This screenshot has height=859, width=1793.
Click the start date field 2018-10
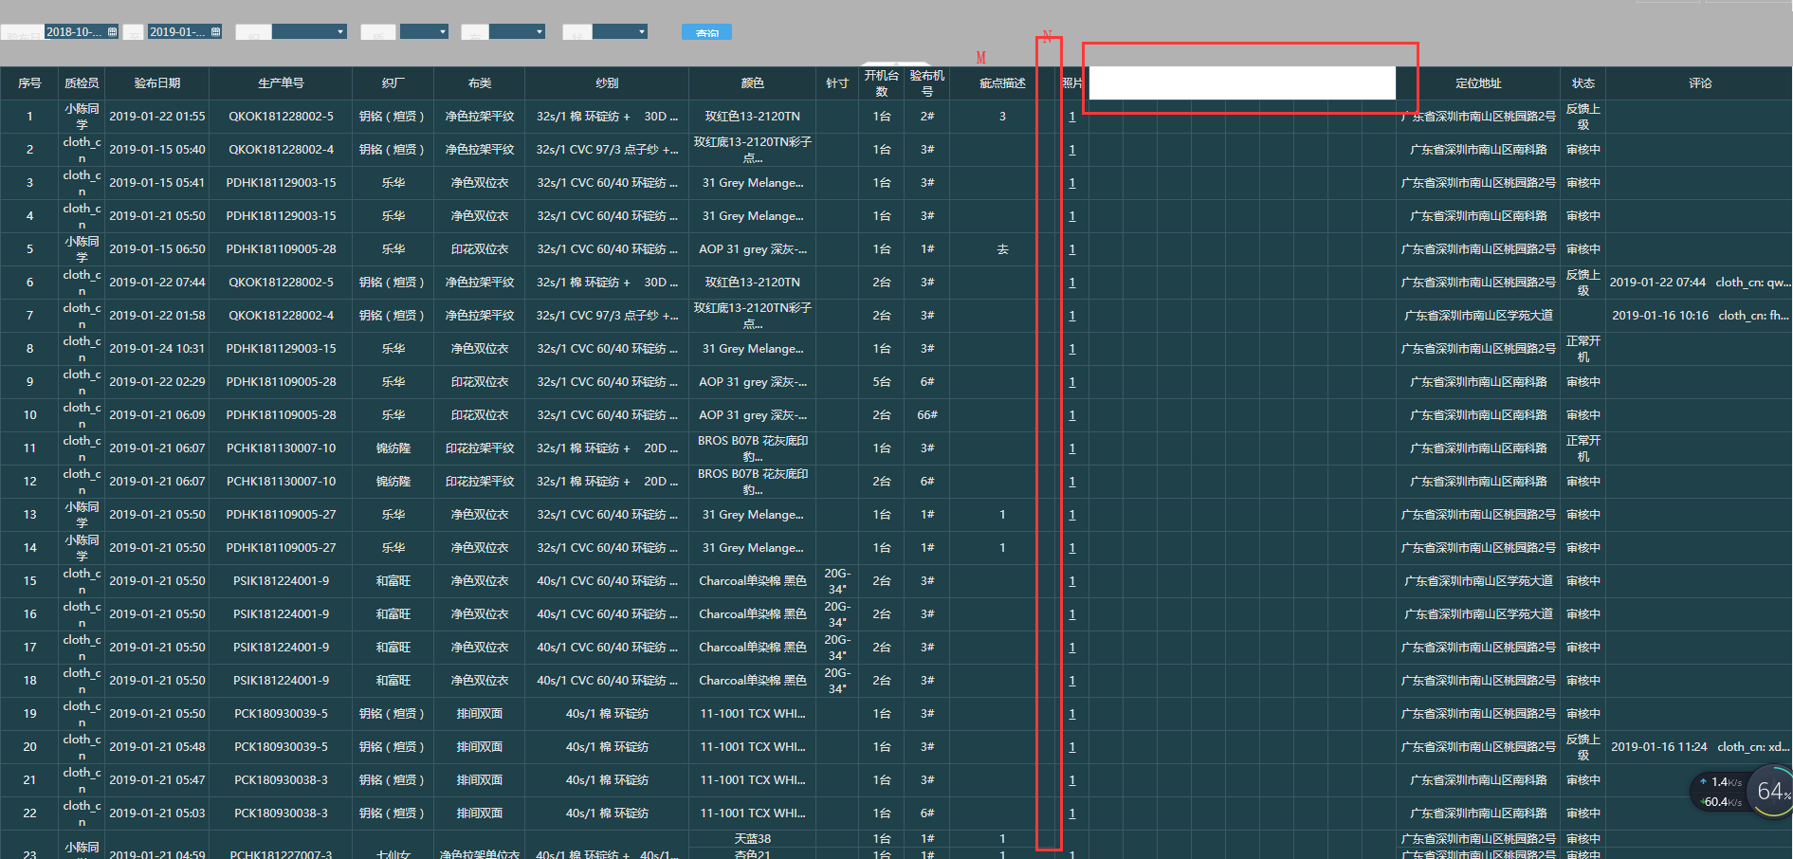point(74,32)
